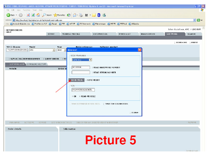Go to the Home page icon
210x155 pixels.
(x=38, y=15)
